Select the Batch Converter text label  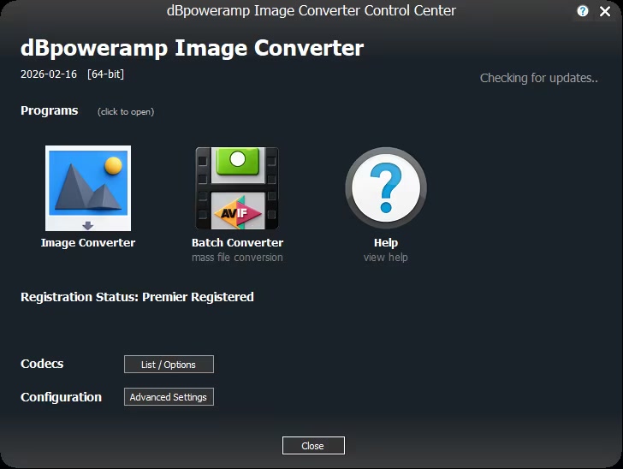pyautogui.click(x=237, y=243)
